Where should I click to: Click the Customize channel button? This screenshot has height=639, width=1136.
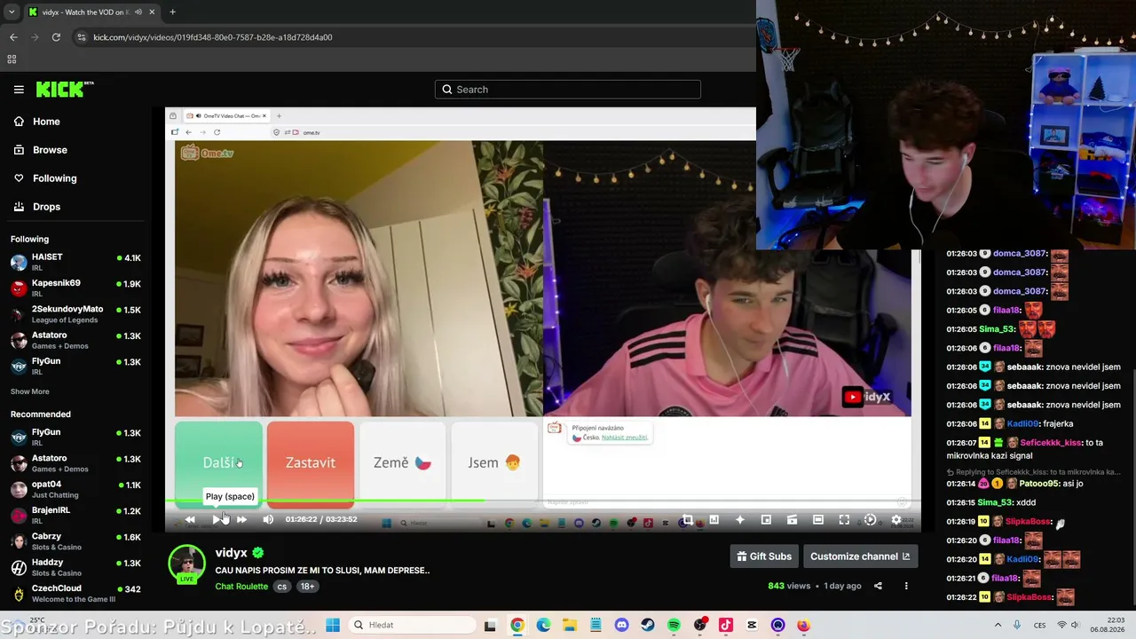point(859,556)
